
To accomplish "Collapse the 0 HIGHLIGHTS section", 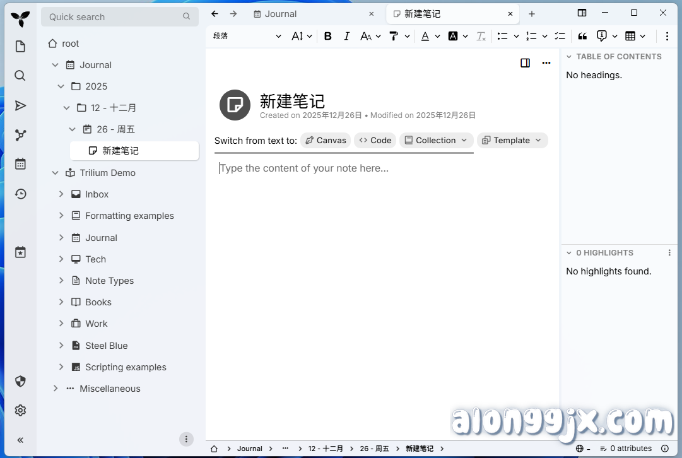I will (568, 252).
